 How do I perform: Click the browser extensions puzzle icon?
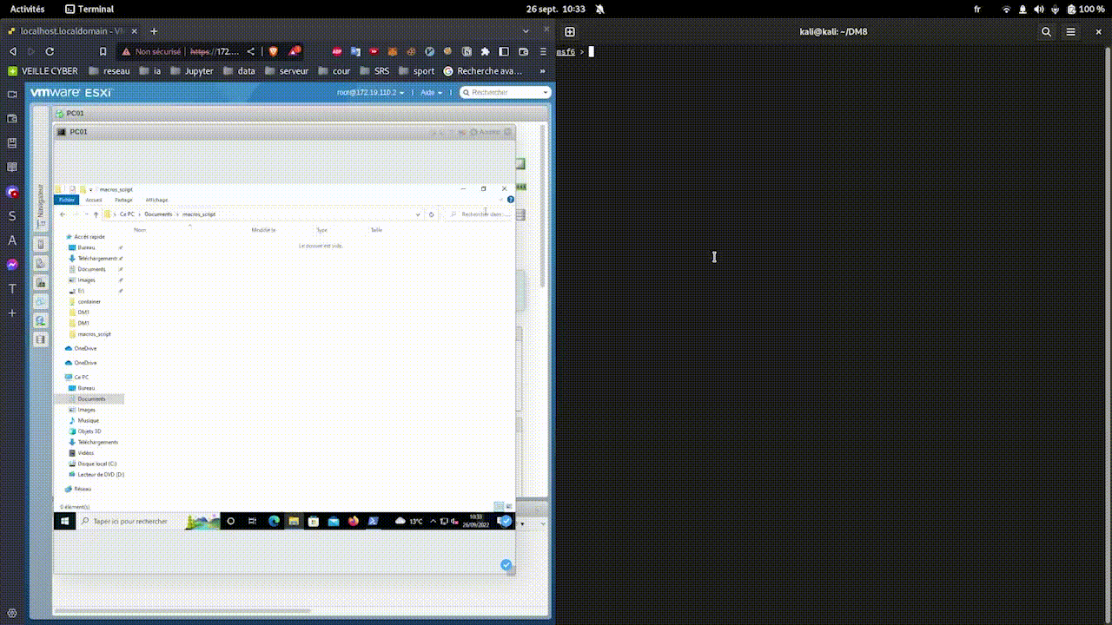coord(485,51)
